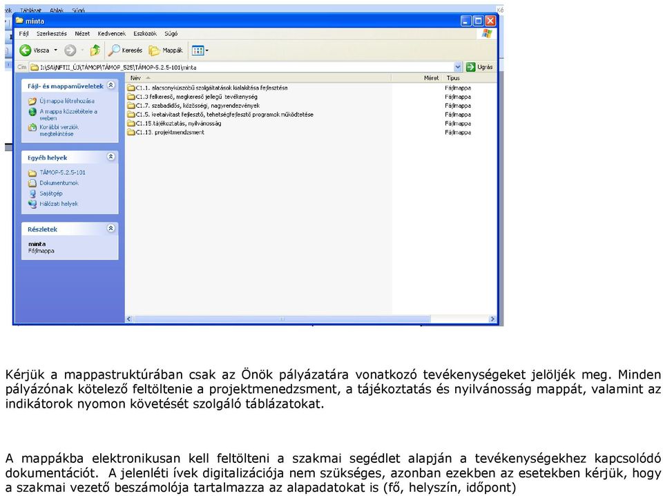Open the Dokumentumok link

[59, 183]
